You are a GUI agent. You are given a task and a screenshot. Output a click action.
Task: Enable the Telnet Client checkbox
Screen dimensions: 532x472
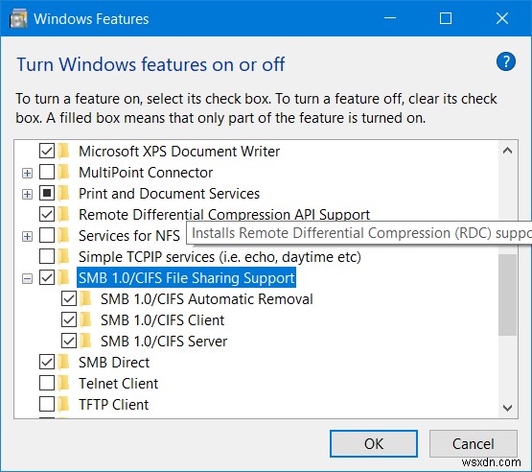[x=47, y=383]
